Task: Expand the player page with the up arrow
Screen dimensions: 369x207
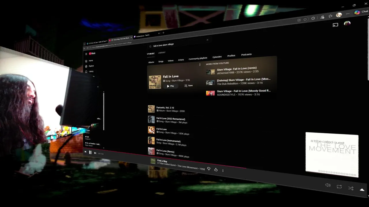Action: [x=362, y=190]
